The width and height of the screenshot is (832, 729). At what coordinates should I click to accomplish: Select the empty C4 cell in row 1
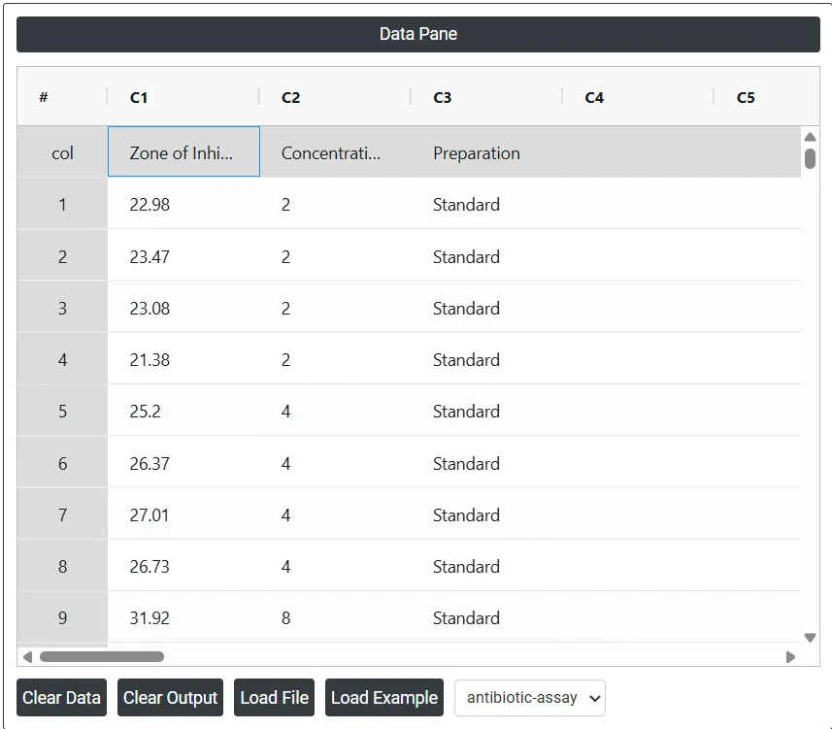click(639, 204)
